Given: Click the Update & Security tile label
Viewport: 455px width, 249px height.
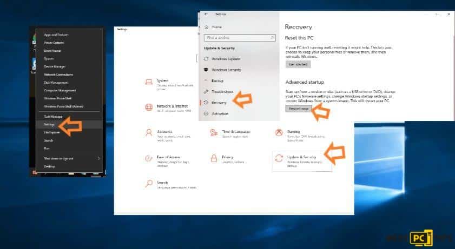Looking at the screenshot, I should click(301, 157).
